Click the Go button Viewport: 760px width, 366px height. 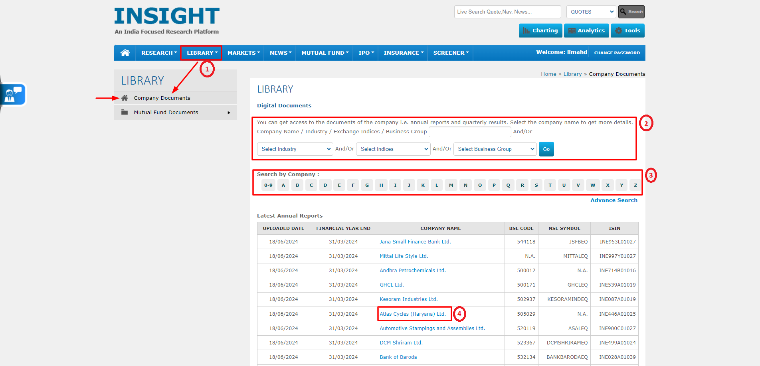coord(546,149)
